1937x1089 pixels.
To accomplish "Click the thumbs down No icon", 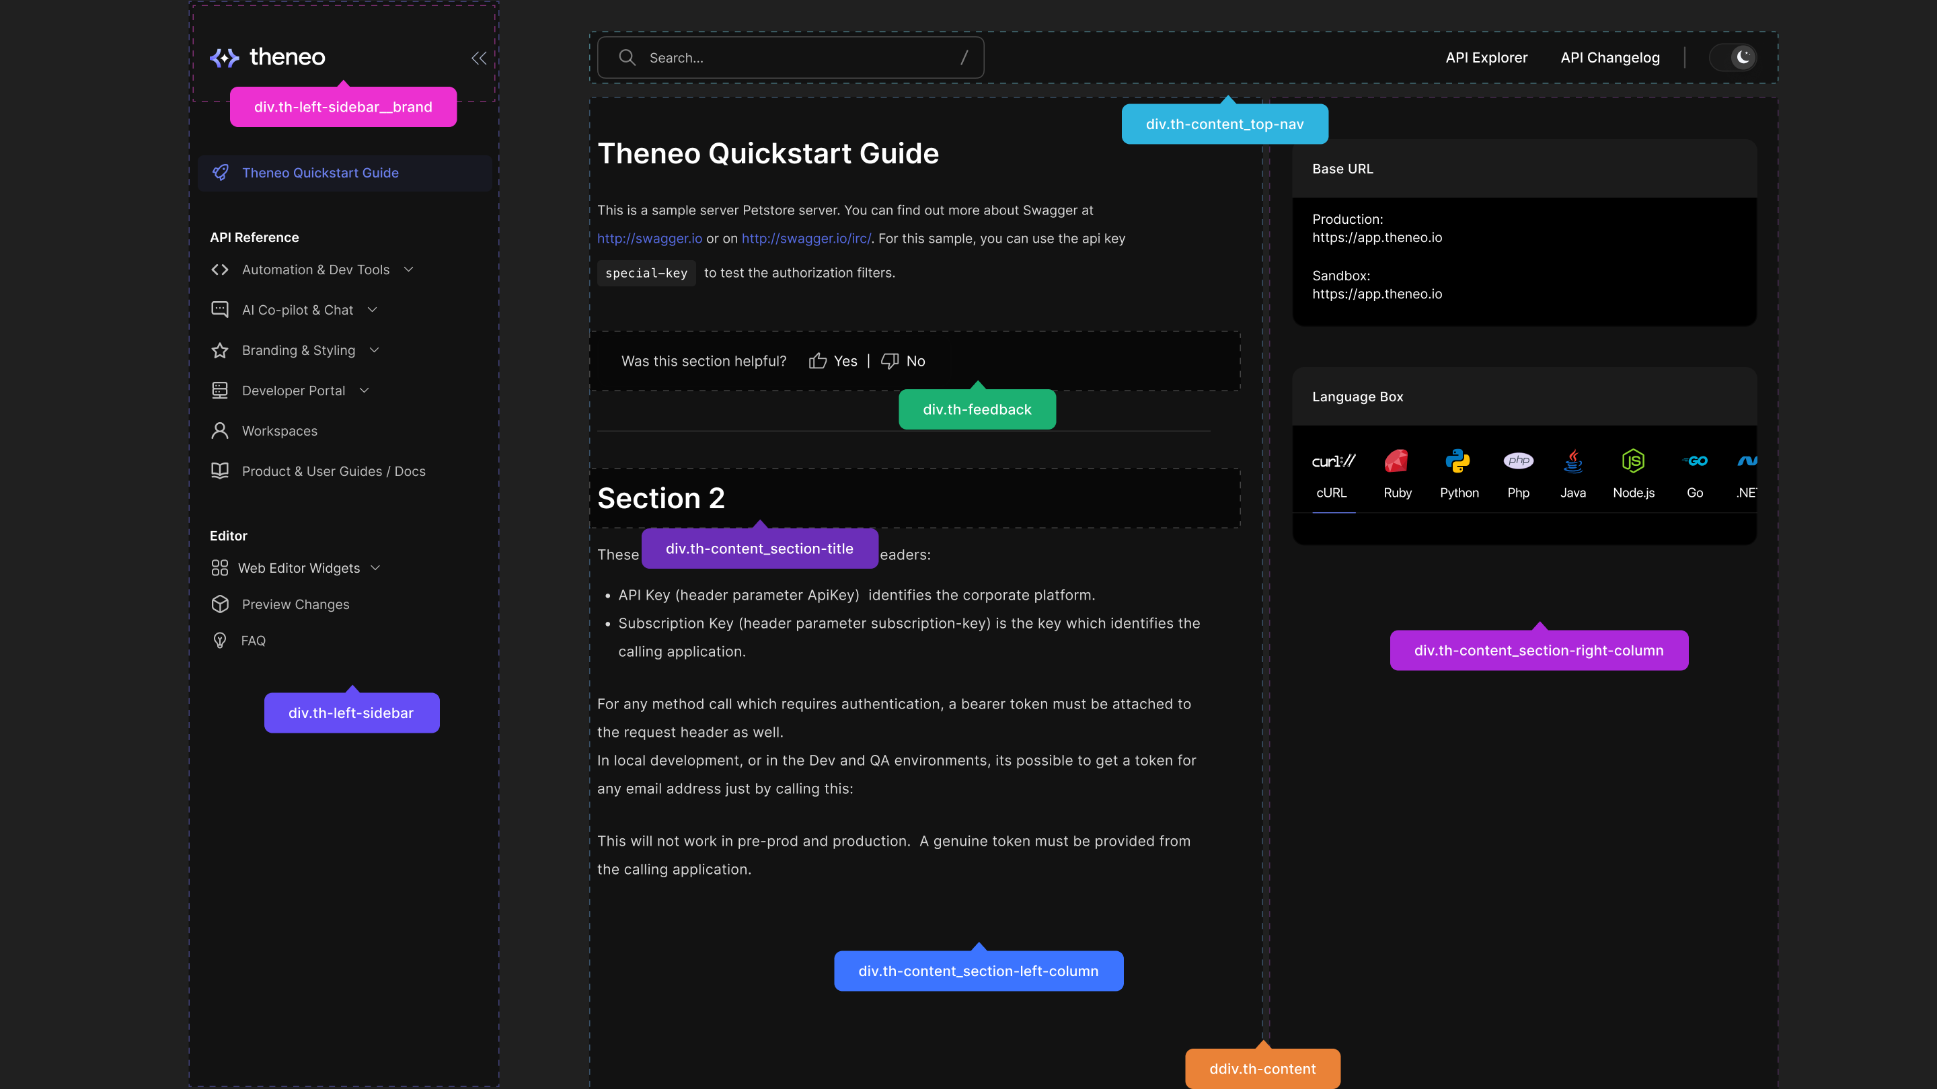I will (890, 362).
